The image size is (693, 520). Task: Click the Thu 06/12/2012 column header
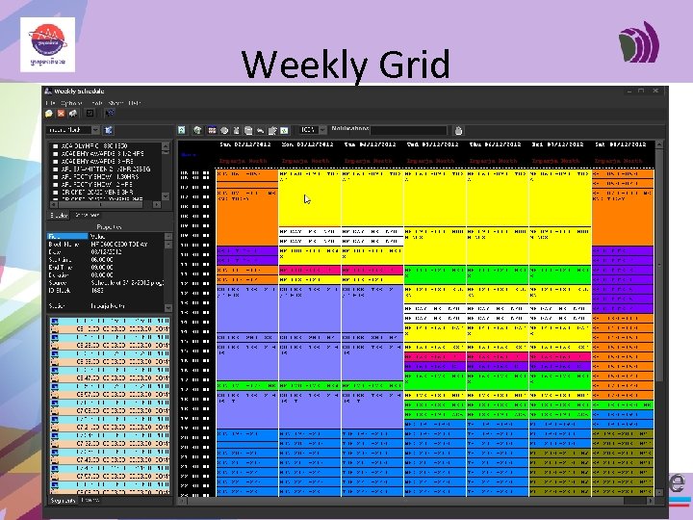pyautogui.click(x=496, y=144)
